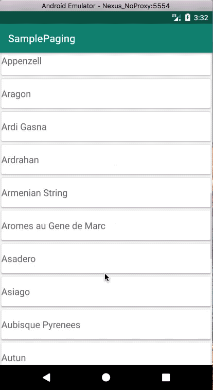Click the 3:32 clock in status bar
This screenshot has height=390, width=213.
click(x=201, y=18)
